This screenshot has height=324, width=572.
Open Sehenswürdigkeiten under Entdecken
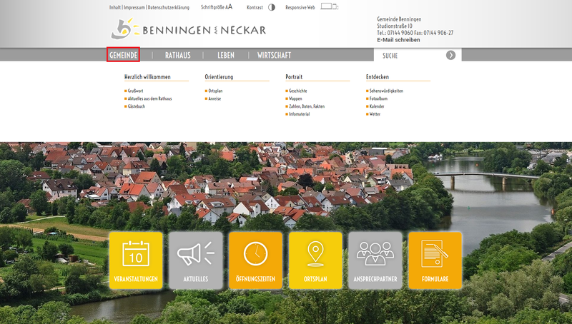coord(386,91)
